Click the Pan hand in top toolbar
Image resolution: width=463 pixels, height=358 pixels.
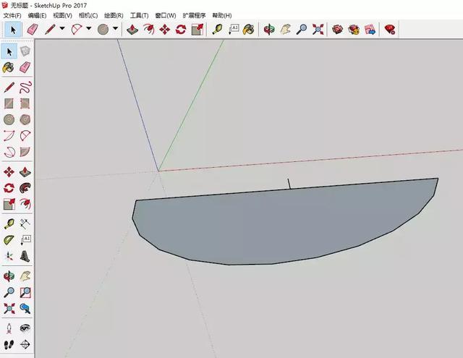click(285, 29)
